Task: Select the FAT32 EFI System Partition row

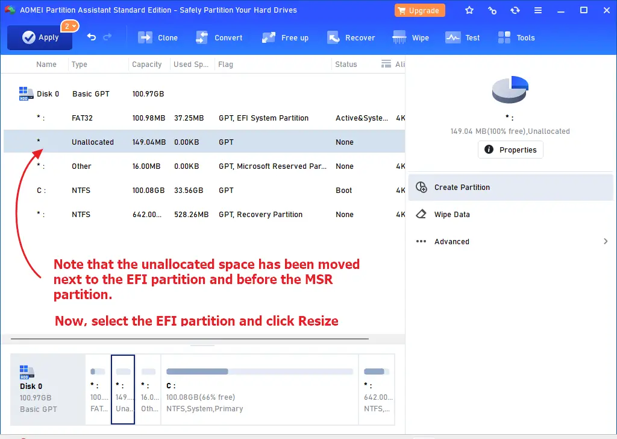Action: 204,118
